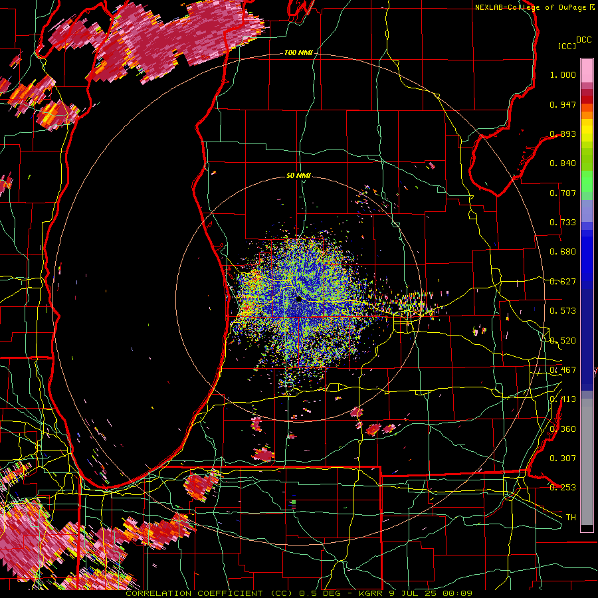Screen dimensions: 598x598
Task: Select the 0.680 scale value
Action: [x=563, y=252]
